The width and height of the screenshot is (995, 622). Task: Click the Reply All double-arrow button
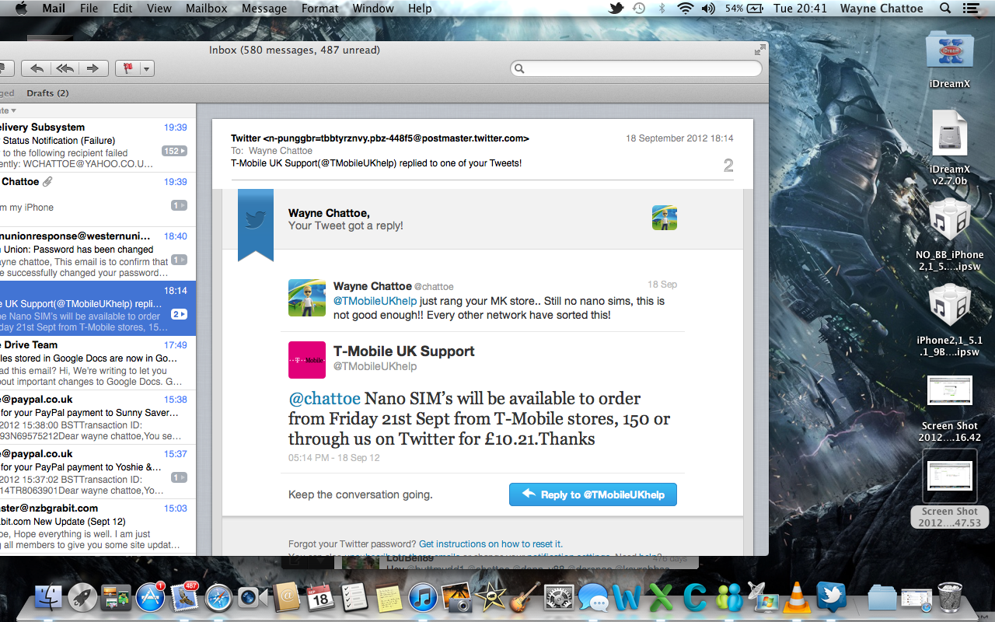click(x=65, y=68)
